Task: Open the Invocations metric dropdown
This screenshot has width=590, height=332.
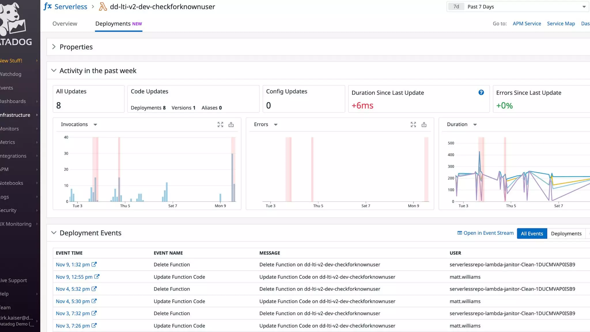Action: coord(95,124)
